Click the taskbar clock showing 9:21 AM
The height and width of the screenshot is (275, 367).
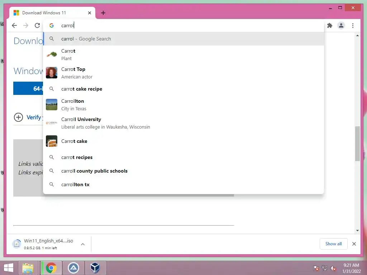(351, 268)
